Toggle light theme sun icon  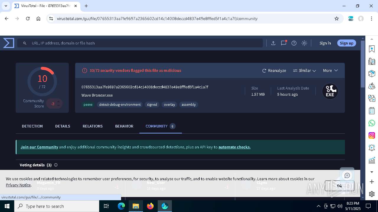304,43
